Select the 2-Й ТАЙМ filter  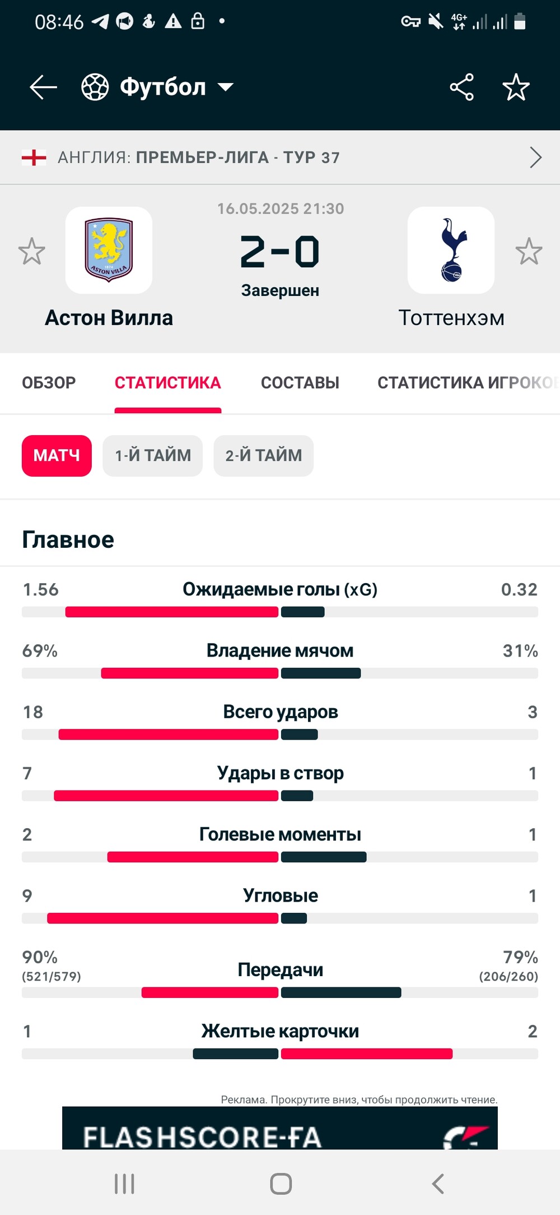[264, 456]
